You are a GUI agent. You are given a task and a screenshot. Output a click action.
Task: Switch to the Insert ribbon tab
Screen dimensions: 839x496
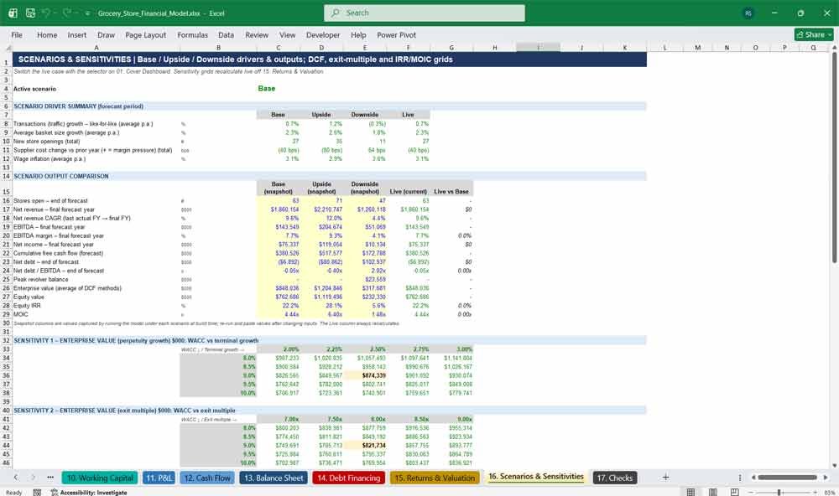coord(77,34)
